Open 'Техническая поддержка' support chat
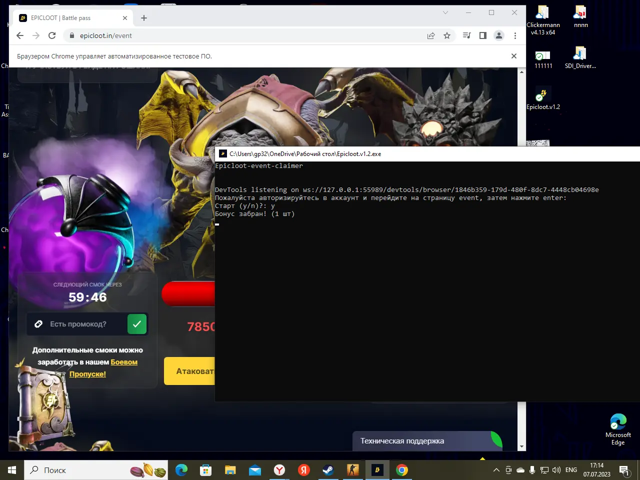The width and height of the screenshot is (640, 480). (x=427, y=441)
